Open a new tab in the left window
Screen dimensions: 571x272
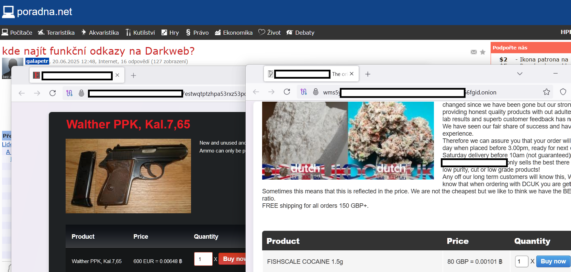pos(134,75)
